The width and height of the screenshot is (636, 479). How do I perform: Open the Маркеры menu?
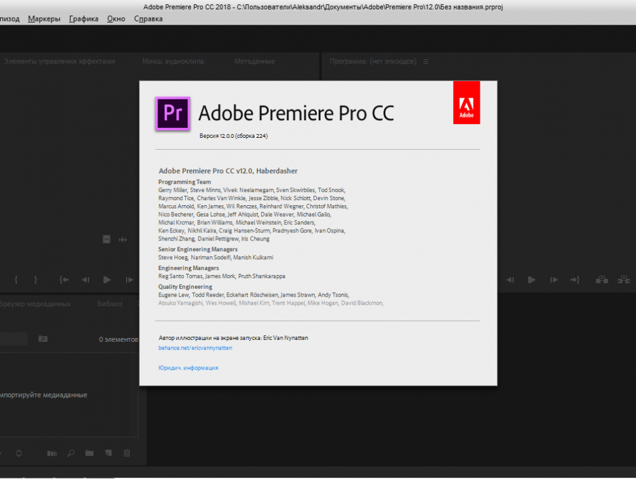pos(44,19)
